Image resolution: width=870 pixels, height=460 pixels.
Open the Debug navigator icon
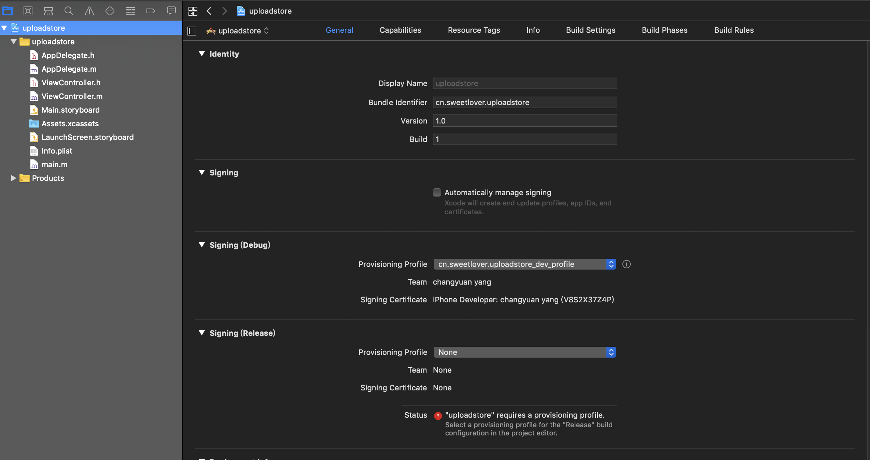tap(130, 11)
